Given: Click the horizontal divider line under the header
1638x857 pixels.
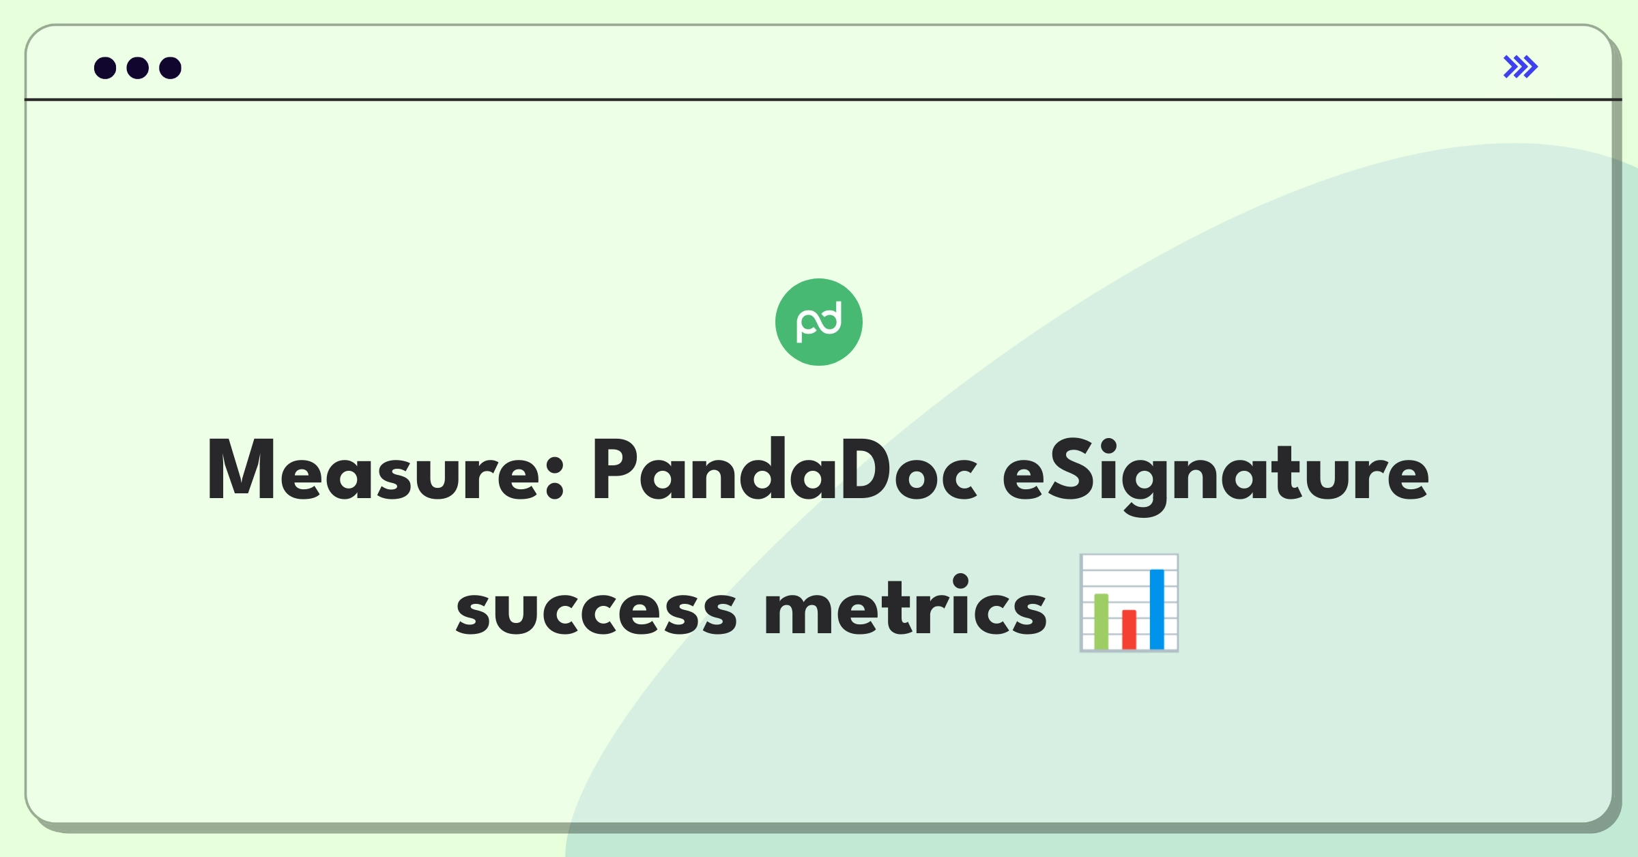Looking at the screenshot, I should click(823, 100).
